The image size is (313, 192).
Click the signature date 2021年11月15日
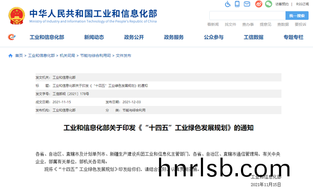(266, 185)
